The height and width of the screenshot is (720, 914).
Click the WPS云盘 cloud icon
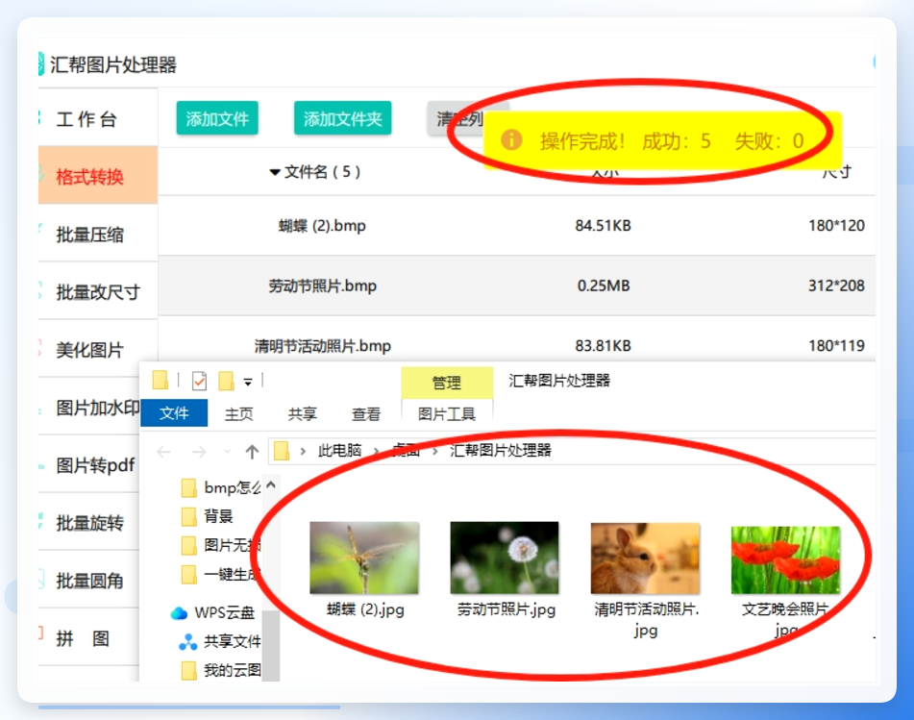pos(179,613)
